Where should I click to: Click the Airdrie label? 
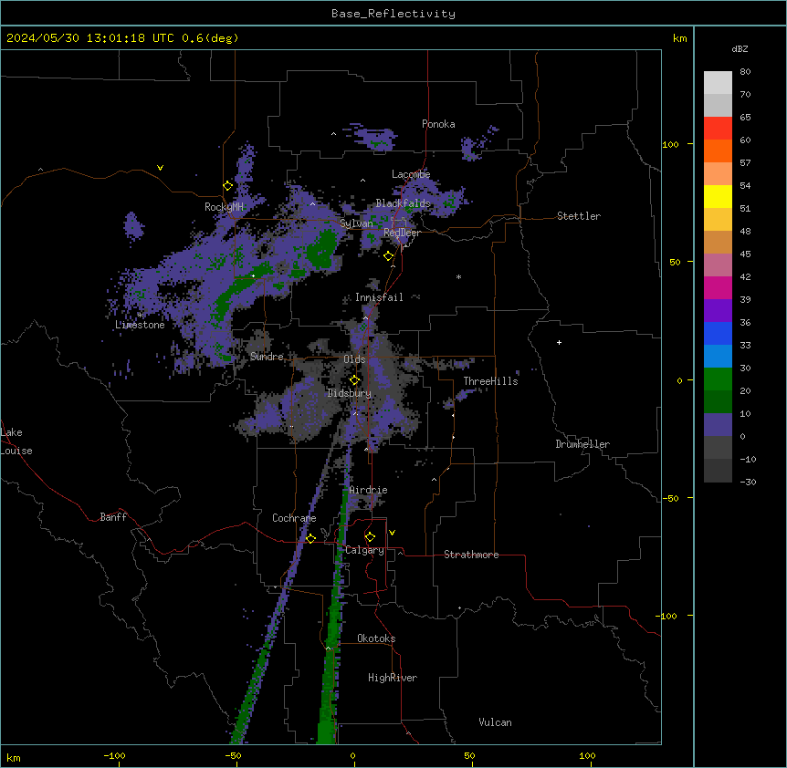click(369, 490)
